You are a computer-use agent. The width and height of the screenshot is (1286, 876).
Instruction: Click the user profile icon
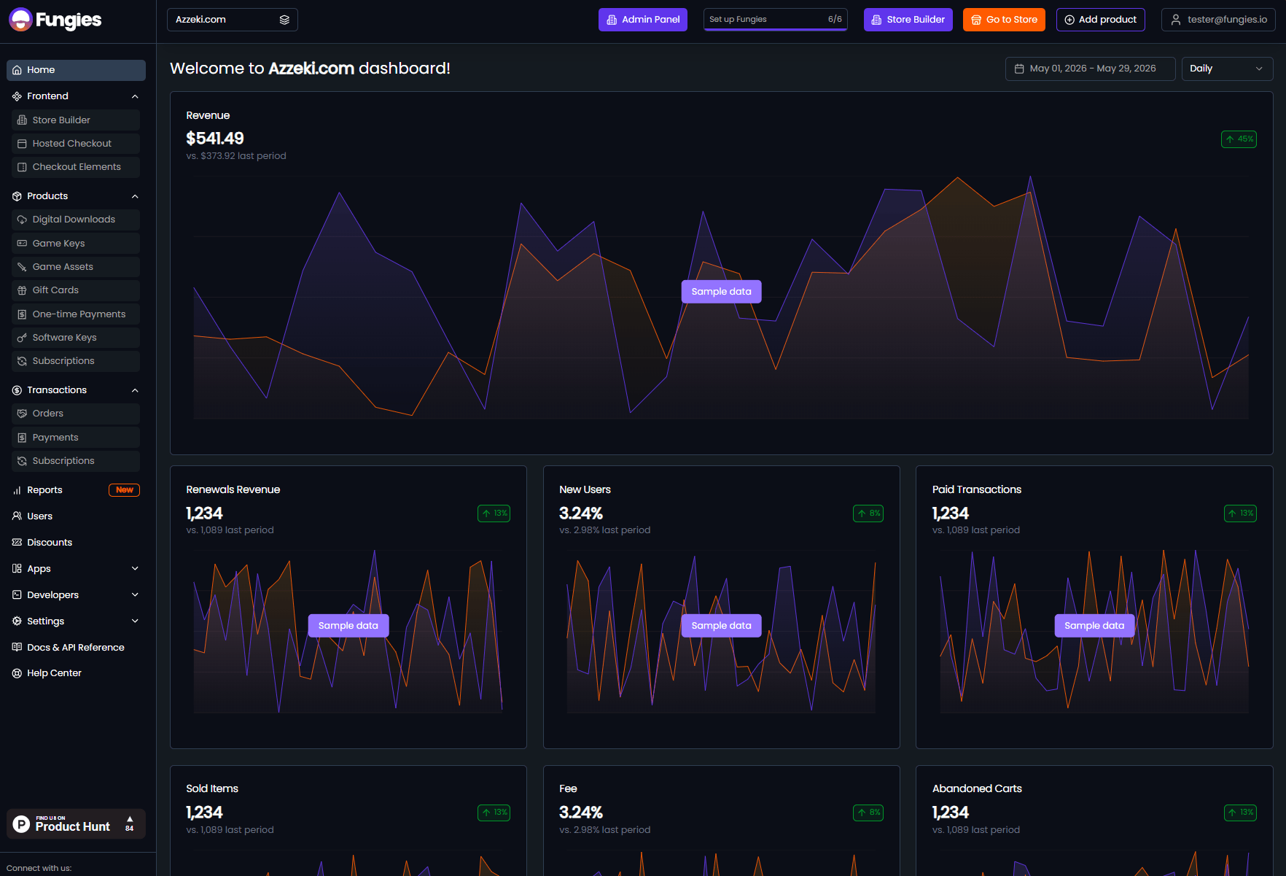point(1176,20)
